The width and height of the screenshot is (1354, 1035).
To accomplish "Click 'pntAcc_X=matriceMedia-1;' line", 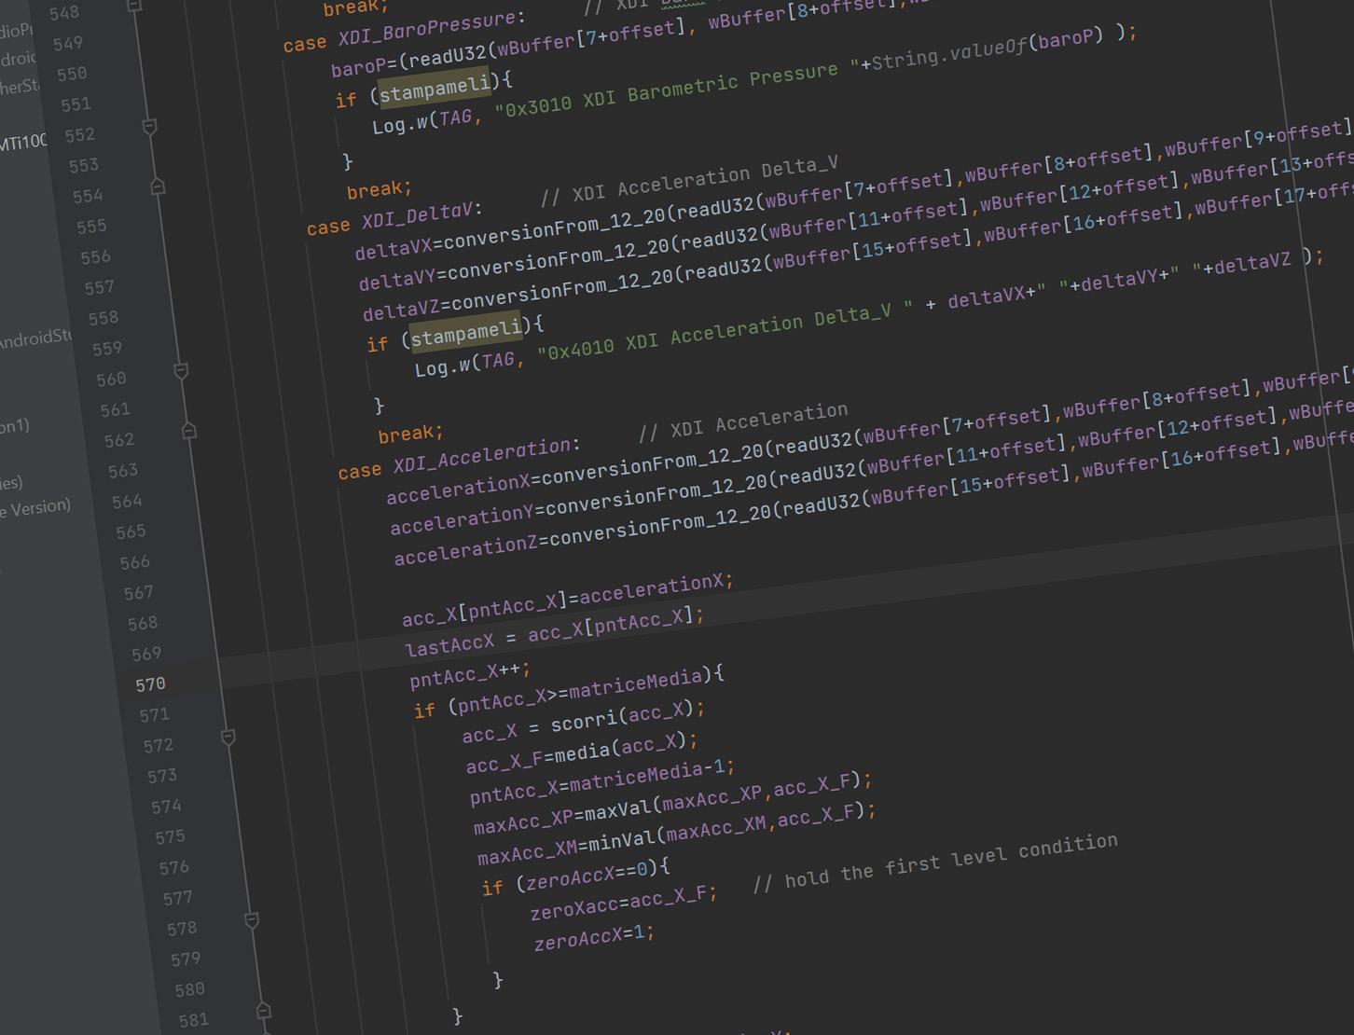I will (x=602, y=781).
